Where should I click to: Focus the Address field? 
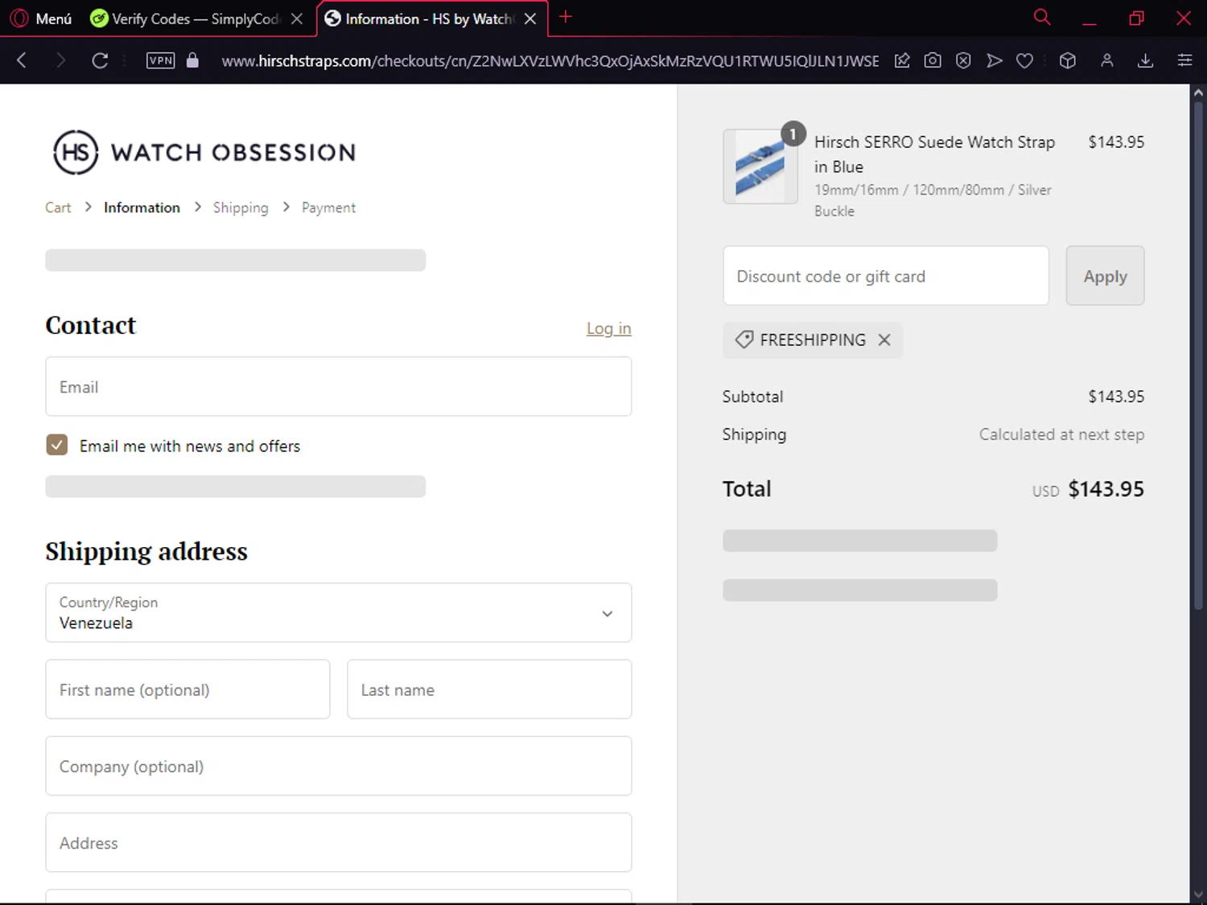(x=339, y=842)
